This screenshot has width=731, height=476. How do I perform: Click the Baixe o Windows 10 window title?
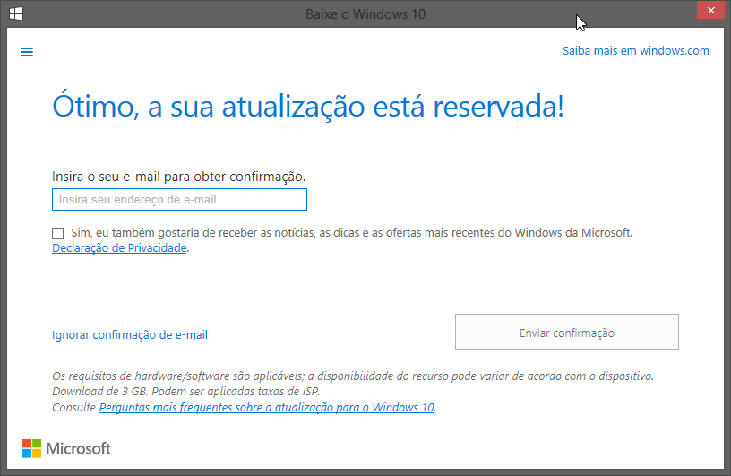tap(365, 14)
